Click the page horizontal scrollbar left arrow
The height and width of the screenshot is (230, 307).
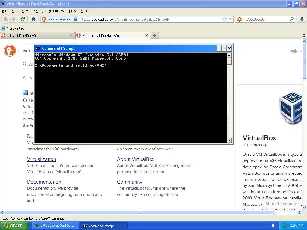(x=2, y=212)
